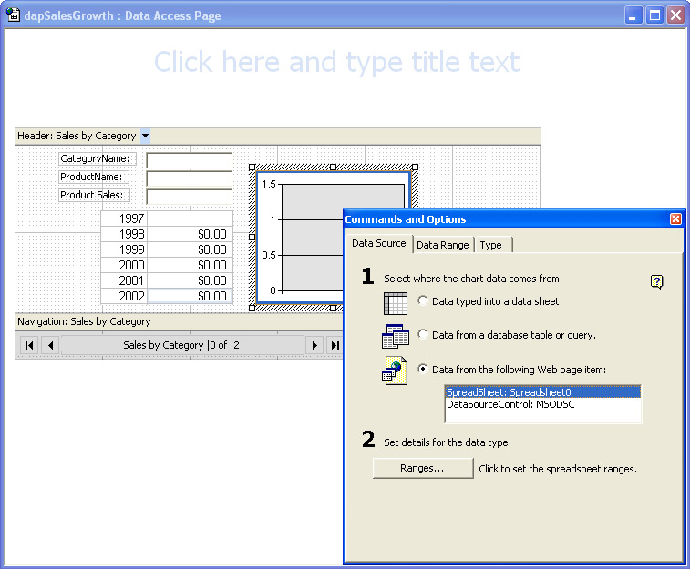Click the 2002 spreadsheet value cell
The height and width of the screenshot is (569, 690).
click(190, 296)
